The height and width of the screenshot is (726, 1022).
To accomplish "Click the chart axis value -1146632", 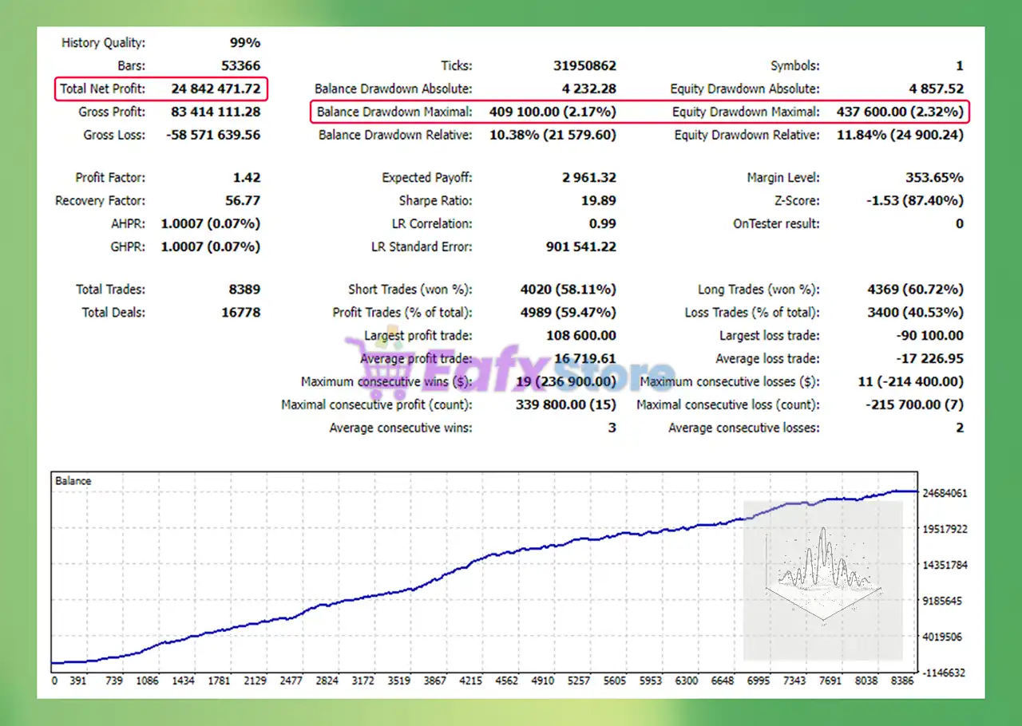I will [x=944, y=673].
